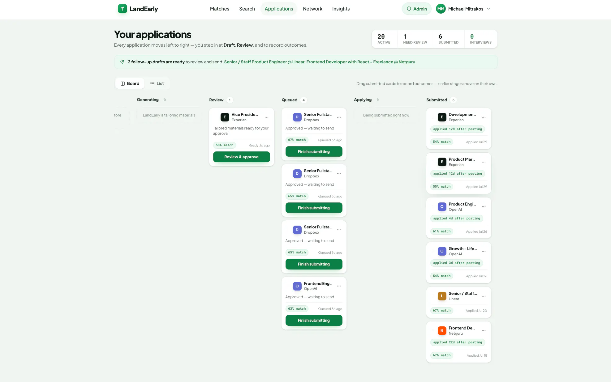Click the 6 Submitted stat
611x382 pixels.
pyautogui.click(x=449, y=39)
